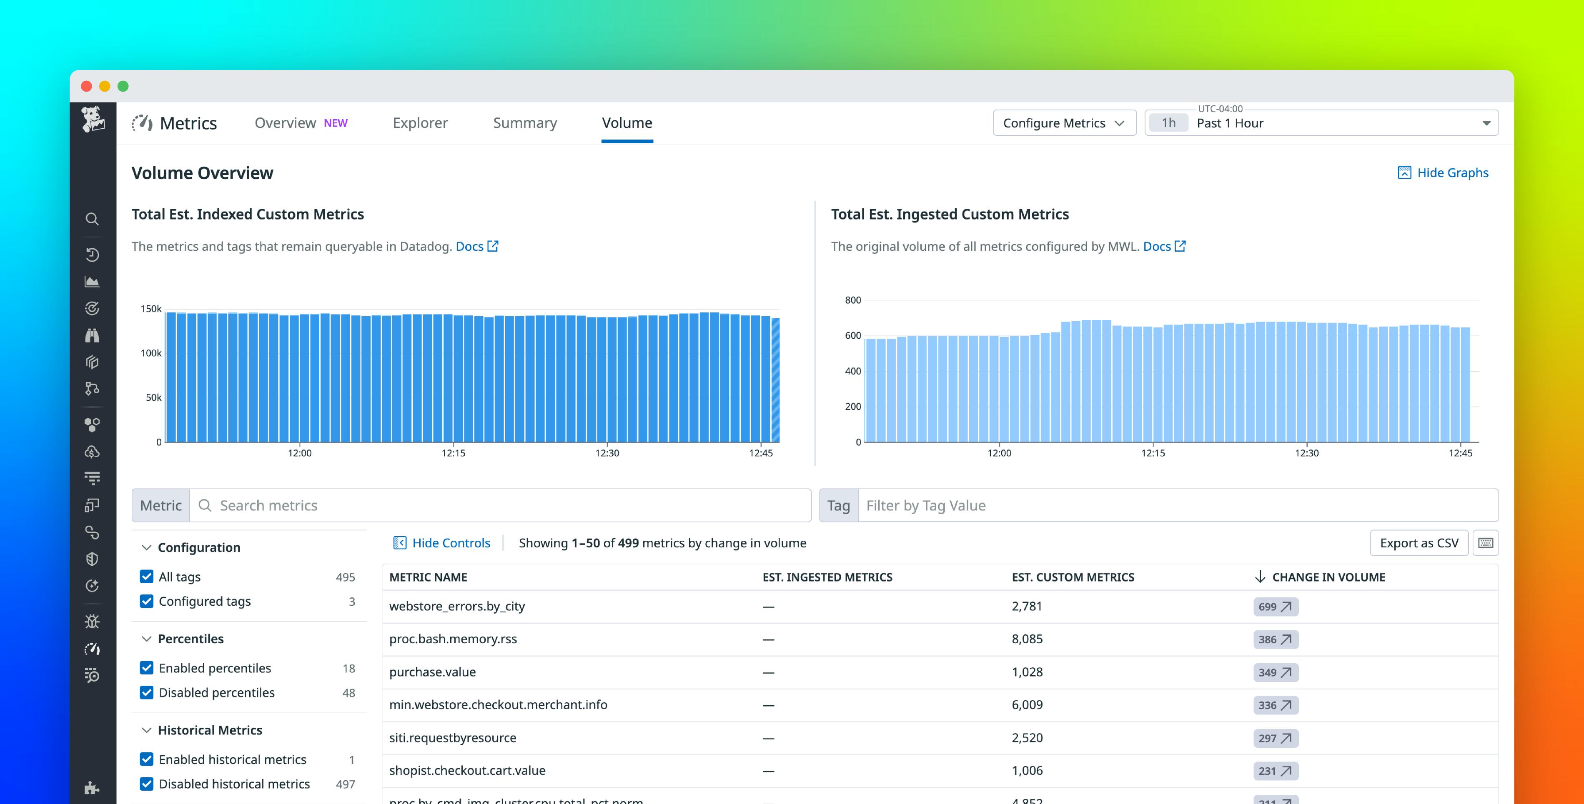Collapse the Percentiles section
This screenshot has width=1584, height=804.
pos(146,639)
